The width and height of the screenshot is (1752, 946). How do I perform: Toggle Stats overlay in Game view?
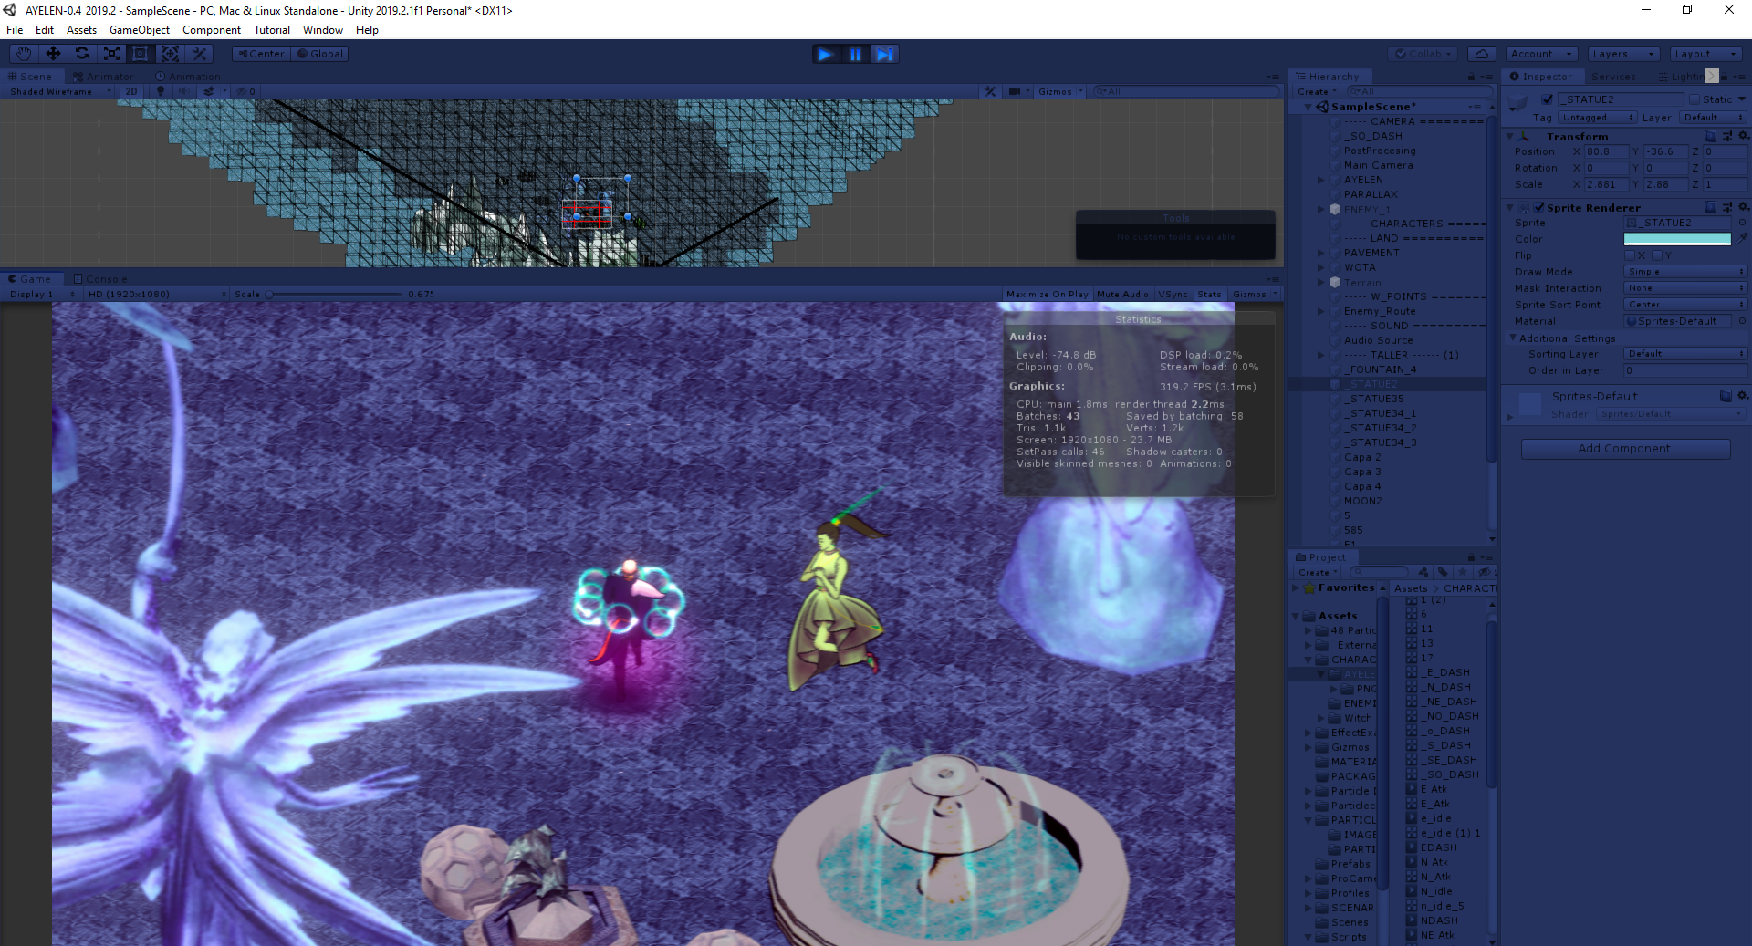(x=1209, y=294)
